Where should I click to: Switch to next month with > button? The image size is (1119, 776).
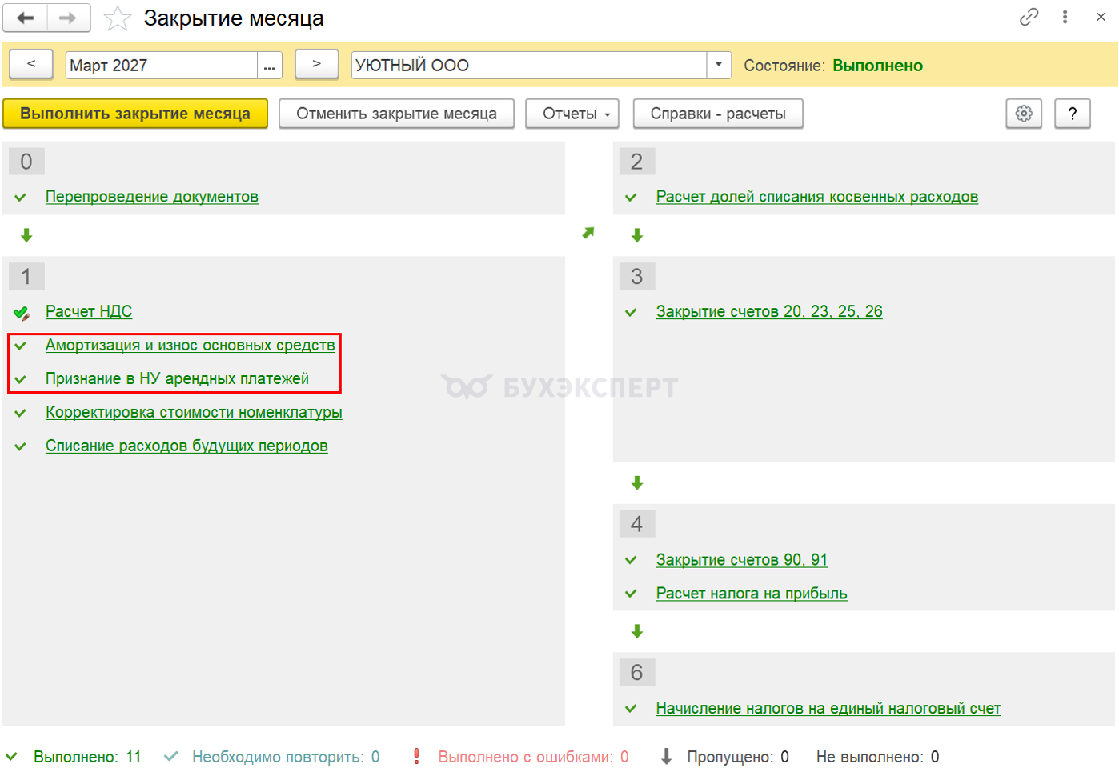point(316,64)
